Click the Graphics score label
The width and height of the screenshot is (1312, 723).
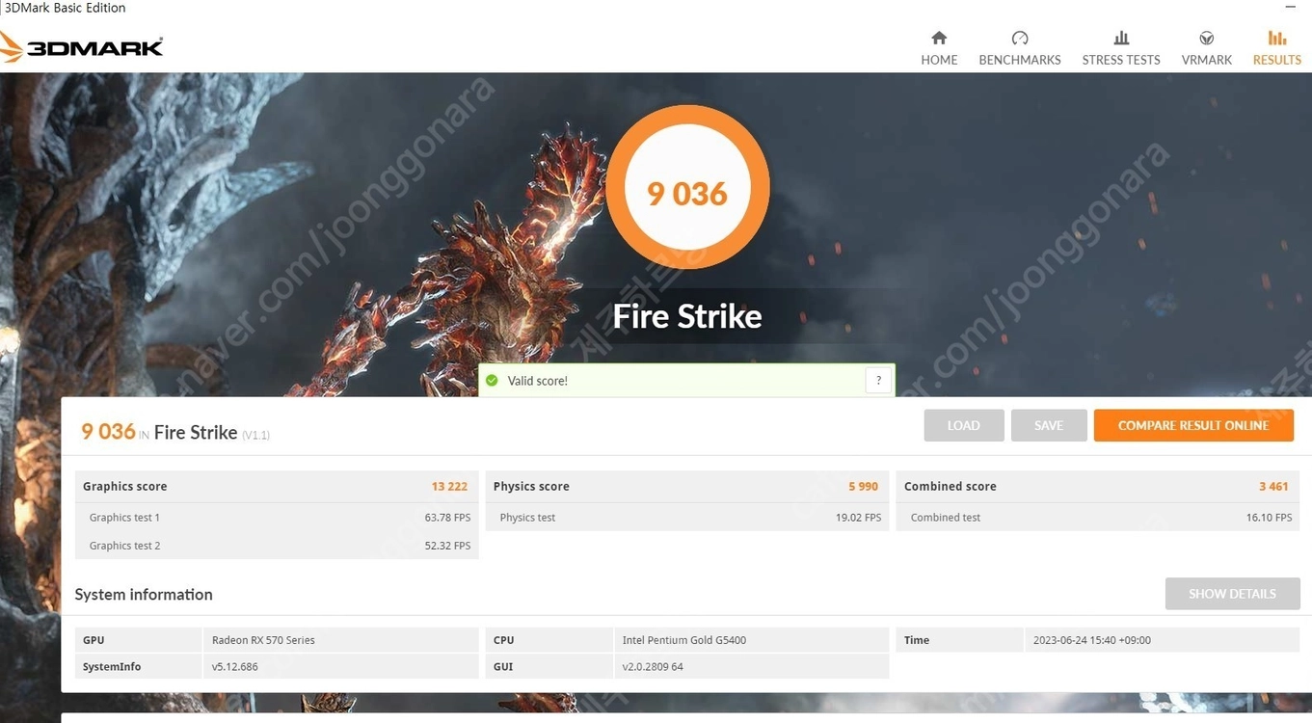[x=125, y=487]
